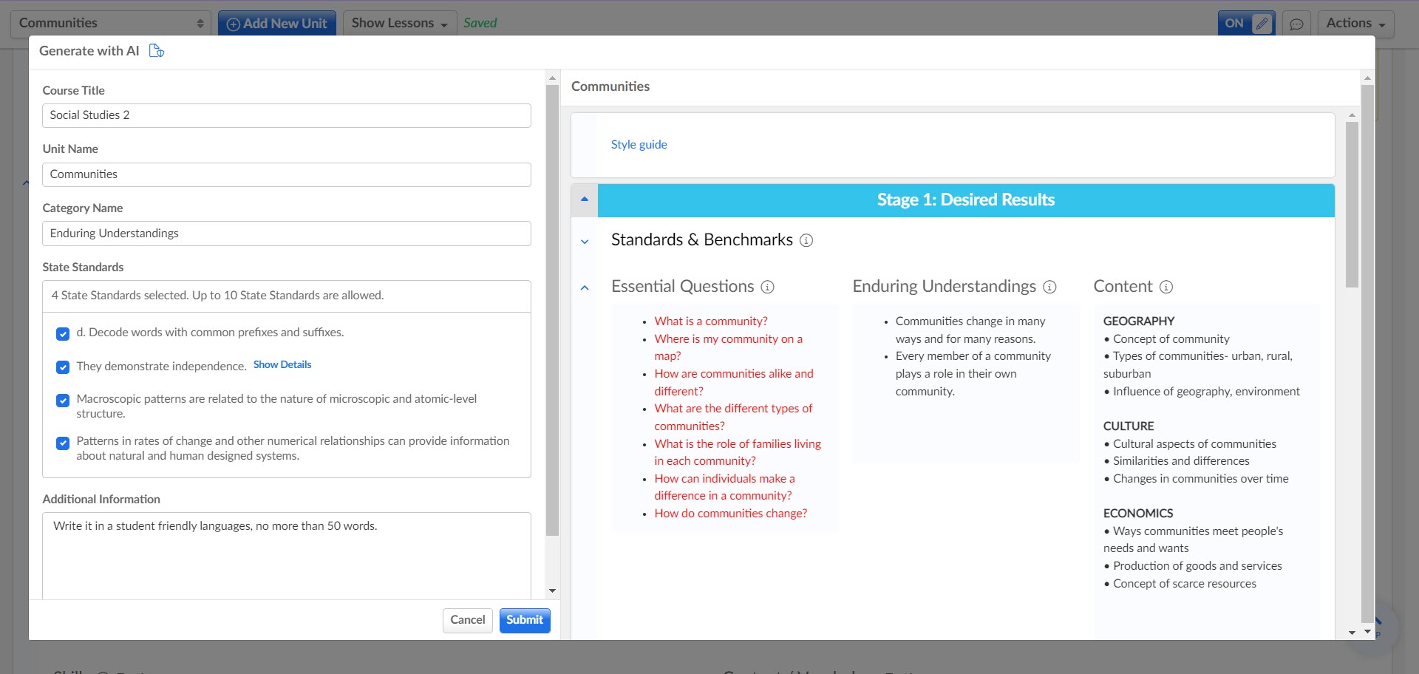Open the Show Lessons dropdown

pos(400,24)
